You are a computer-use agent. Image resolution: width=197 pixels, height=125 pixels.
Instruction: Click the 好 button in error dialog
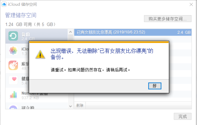[155, 86]
